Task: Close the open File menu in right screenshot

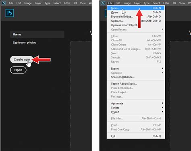Action: pyautogui.click(x=110, y=3)
